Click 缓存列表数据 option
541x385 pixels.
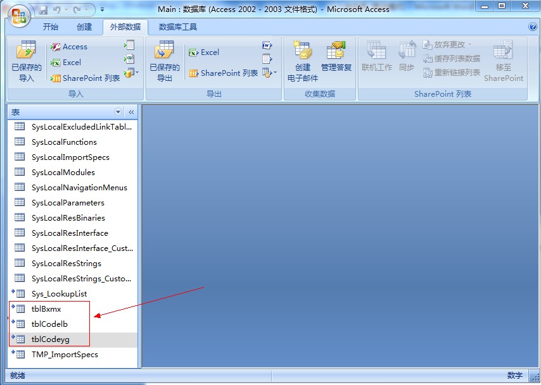[x=451, y=59]
